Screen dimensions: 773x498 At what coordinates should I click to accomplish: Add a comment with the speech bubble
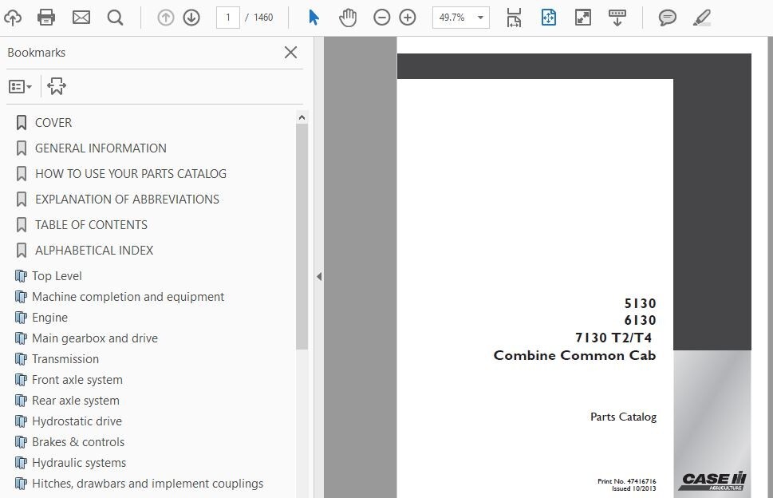(667, 18)
